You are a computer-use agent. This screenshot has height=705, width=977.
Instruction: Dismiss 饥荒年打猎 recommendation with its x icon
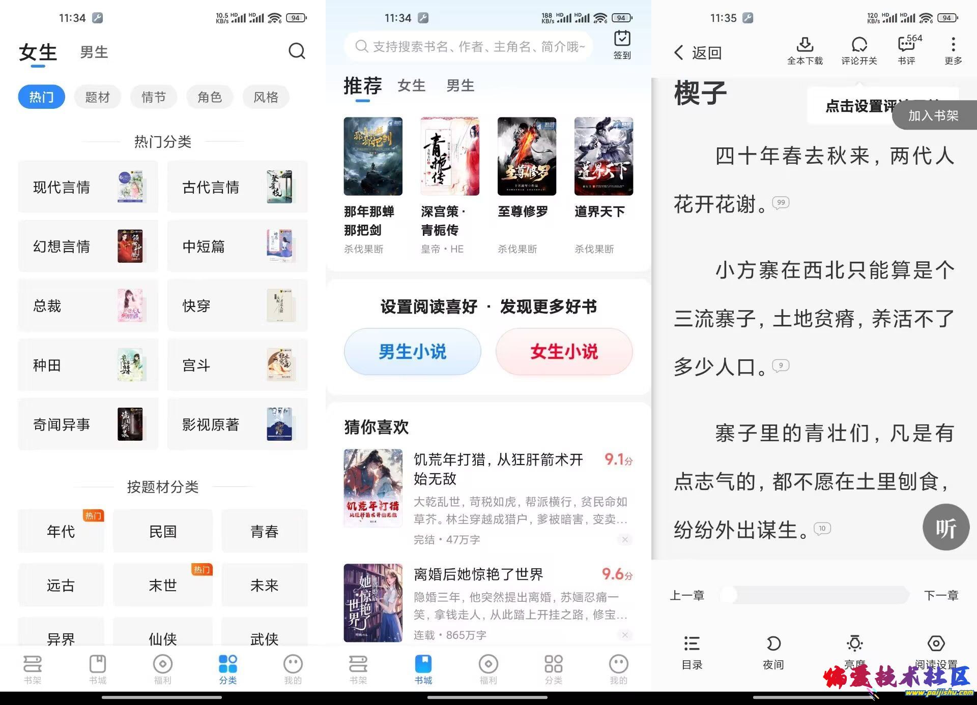coord(625,539)
